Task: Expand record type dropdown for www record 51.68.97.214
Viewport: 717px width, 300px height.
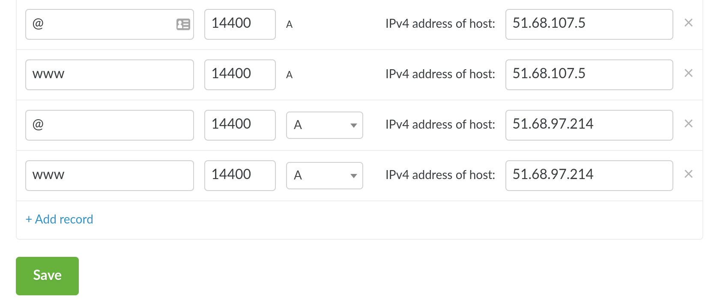Action: (324, 176)
